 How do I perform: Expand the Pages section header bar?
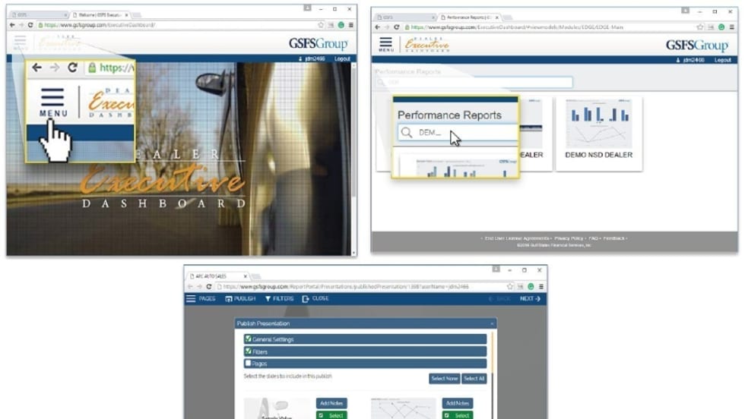365,364
